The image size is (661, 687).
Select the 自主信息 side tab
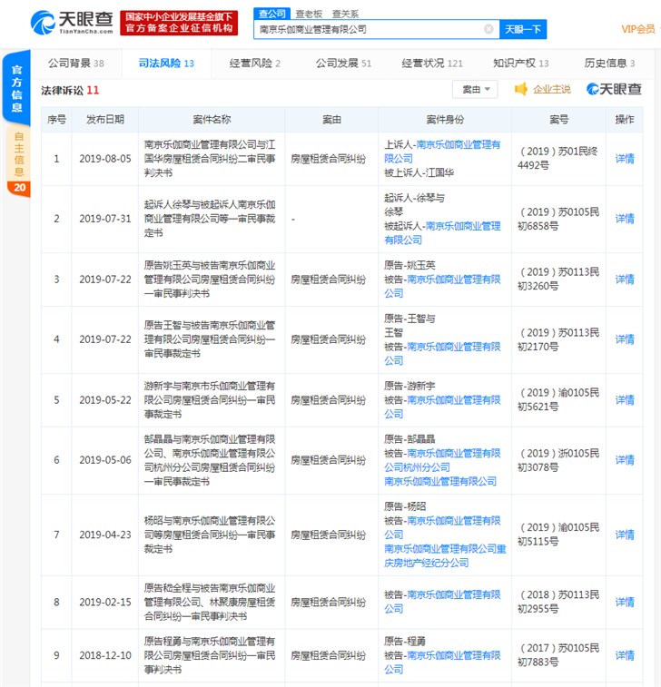[19, 154]
